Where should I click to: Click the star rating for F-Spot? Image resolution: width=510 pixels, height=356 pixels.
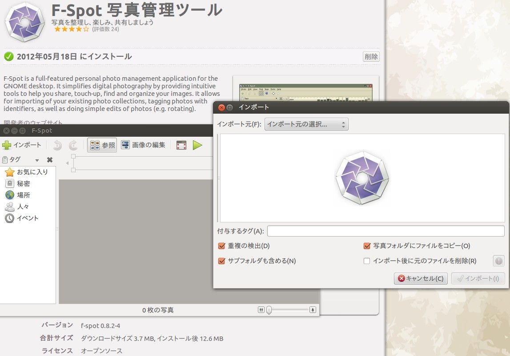72,29
